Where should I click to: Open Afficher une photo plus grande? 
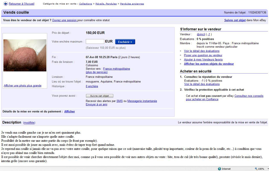coord(23,86)
